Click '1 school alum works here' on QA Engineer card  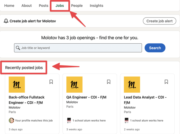coord(89,120)
